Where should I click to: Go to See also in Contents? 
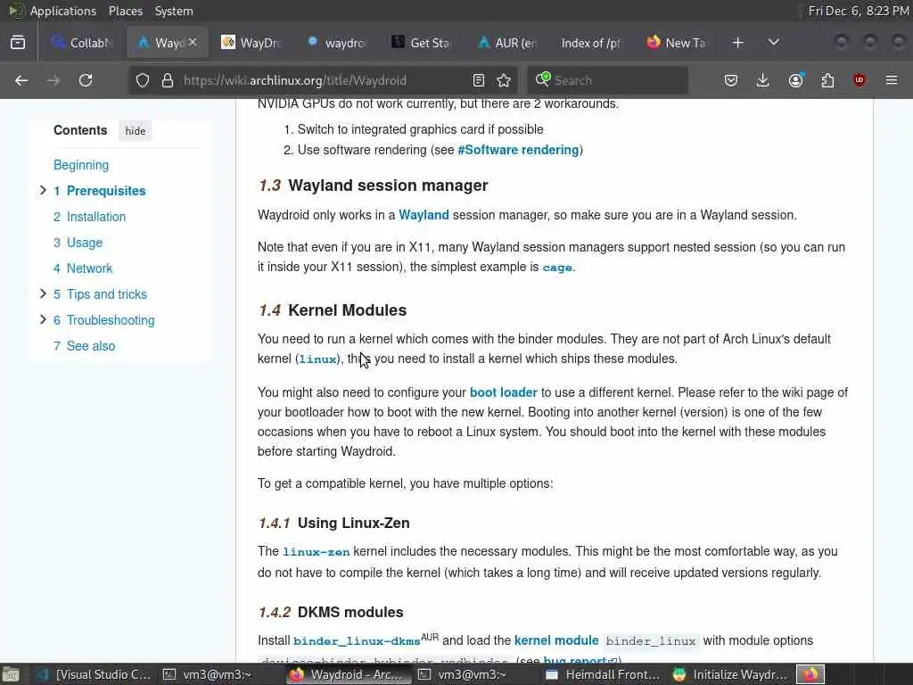coord(85,346)
